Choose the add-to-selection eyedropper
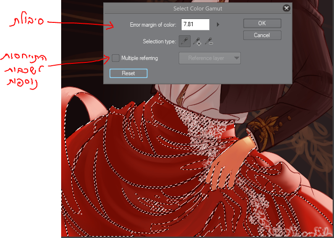The width and height of the screenshot is (334, 238). (197, 41)
